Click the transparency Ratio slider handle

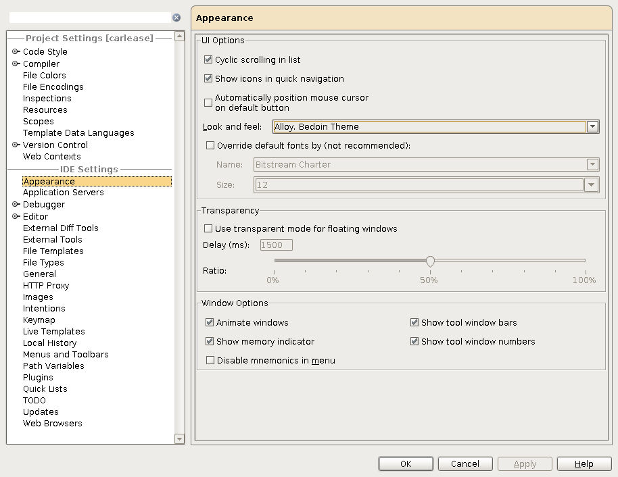[x=430, y=261]
